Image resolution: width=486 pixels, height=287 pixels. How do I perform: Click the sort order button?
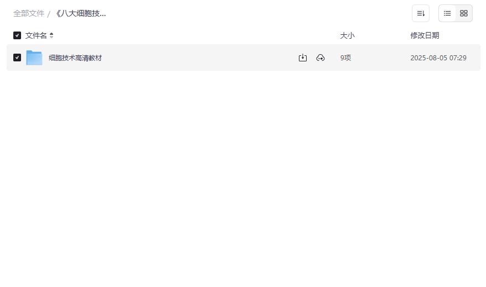click(421, 13)
